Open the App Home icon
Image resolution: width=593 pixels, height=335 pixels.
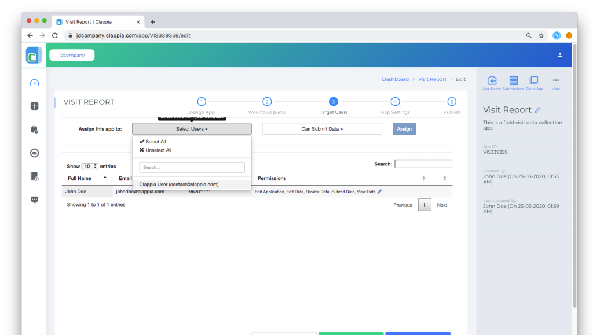click(492, 83)
